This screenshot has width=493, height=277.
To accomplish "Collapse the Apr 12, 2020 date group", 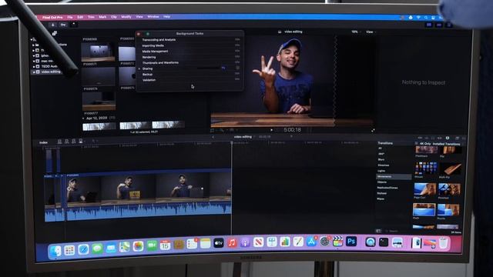I will 83,118.
